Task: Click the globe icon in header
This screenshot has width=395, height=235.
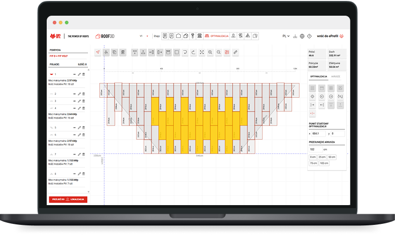Action: [x=302, y=36]
